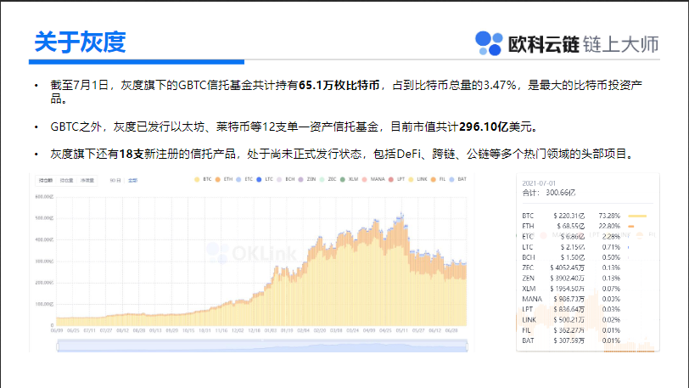Image resolution: width=689 pixels, height=388 pixels.
Task: Select the 持仓量 chart tab
Action: click(66, 180)
